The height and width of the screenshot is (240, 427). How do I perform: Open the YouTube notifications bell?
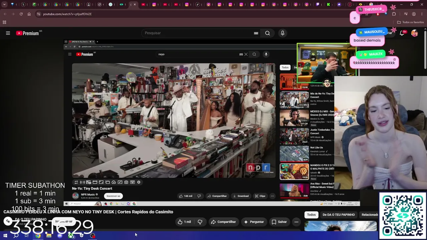[x=402, y=33]
